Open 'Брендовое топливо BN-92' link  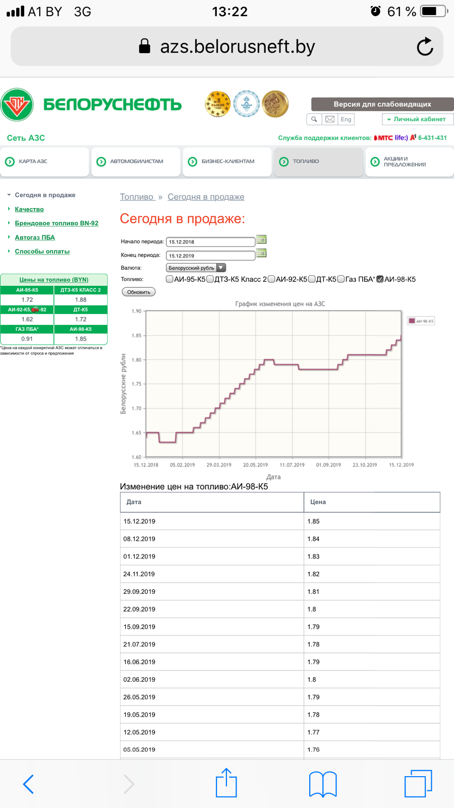(x=56, y=223)
